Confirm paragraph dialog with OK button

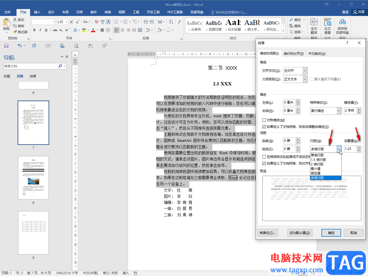click(331, 233)
